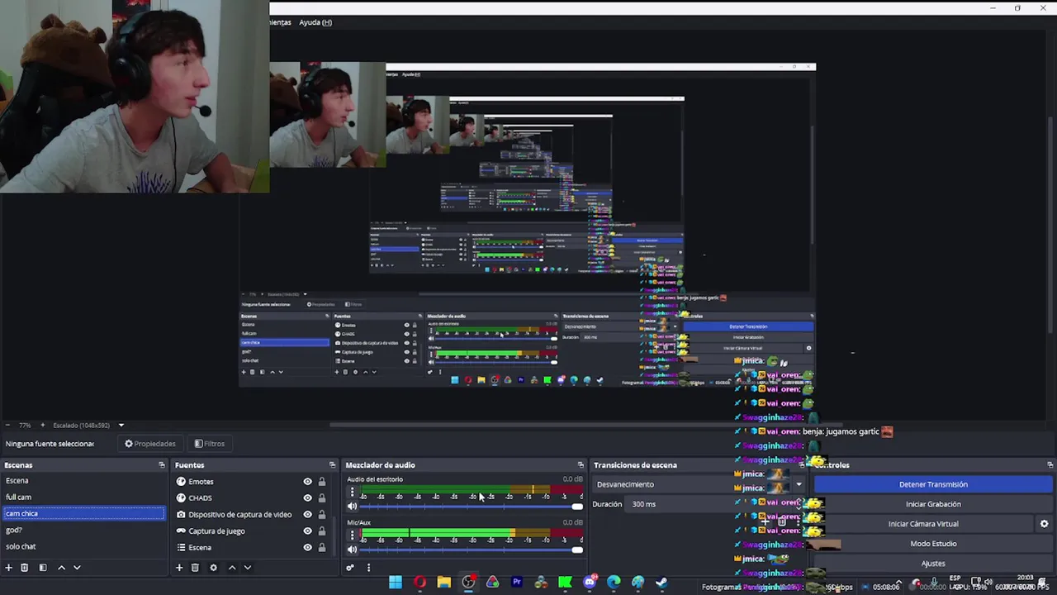Open source properties gear in Fuentes toolbar
This screenshot has height=595, width=1057.
pyautogui.click(x=213, y=568)
